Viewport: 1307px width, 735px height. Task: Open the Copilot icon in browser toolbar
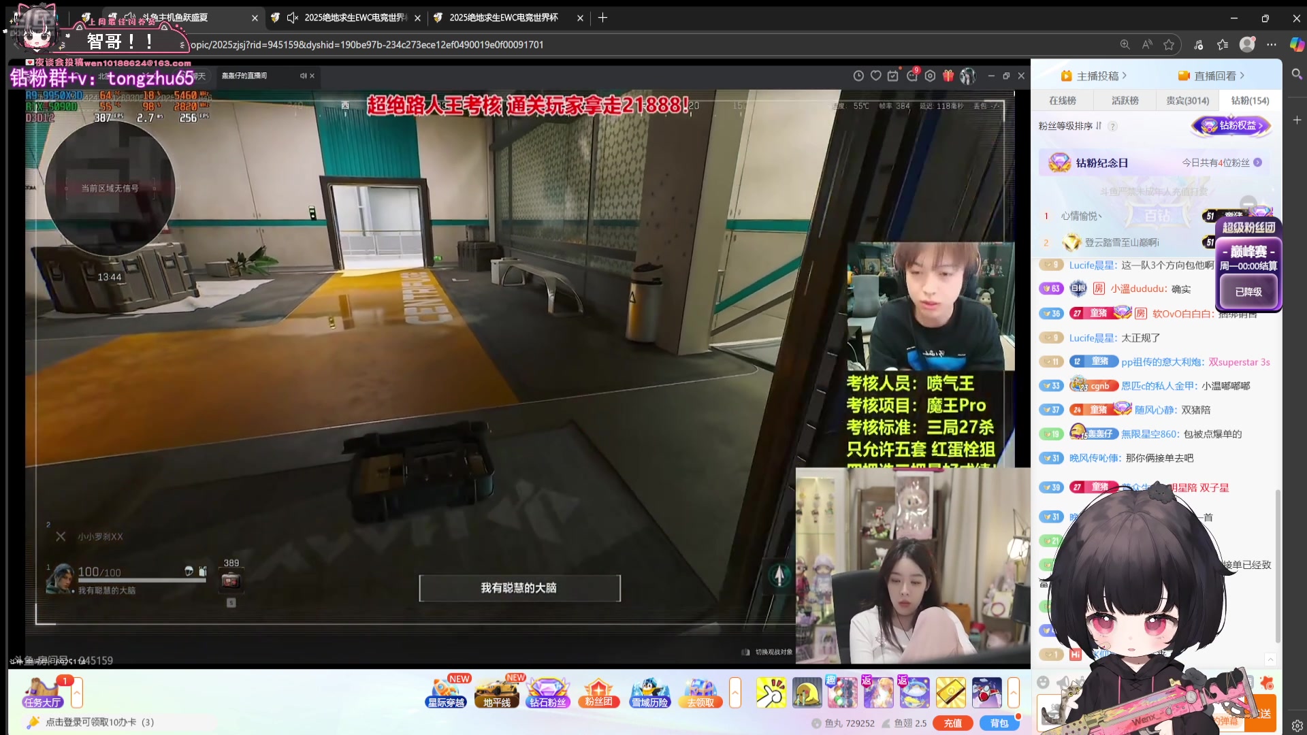pyautogui.click(x=1297, y=44)
